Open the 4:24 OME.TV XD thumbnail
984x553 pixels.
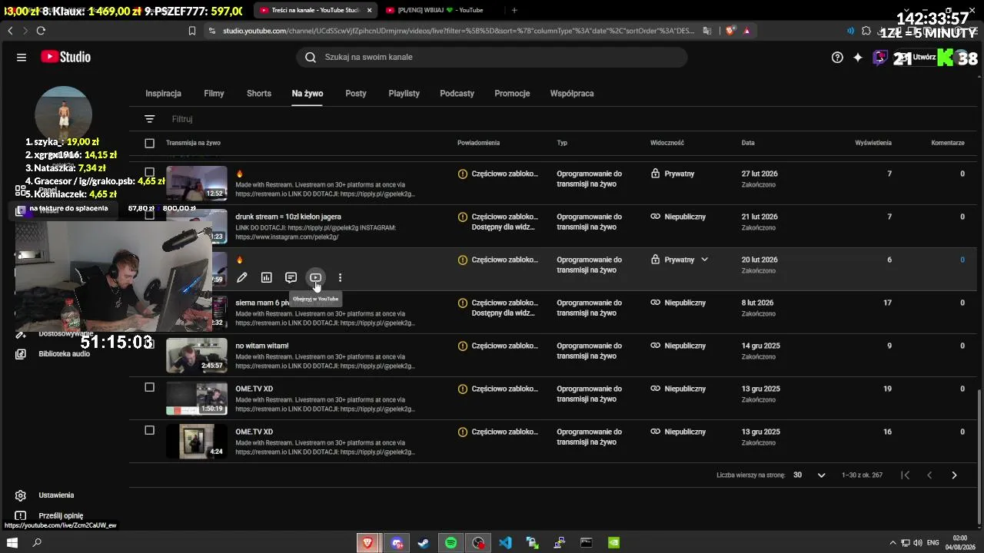pyautogui.click(x=197, y=441)
